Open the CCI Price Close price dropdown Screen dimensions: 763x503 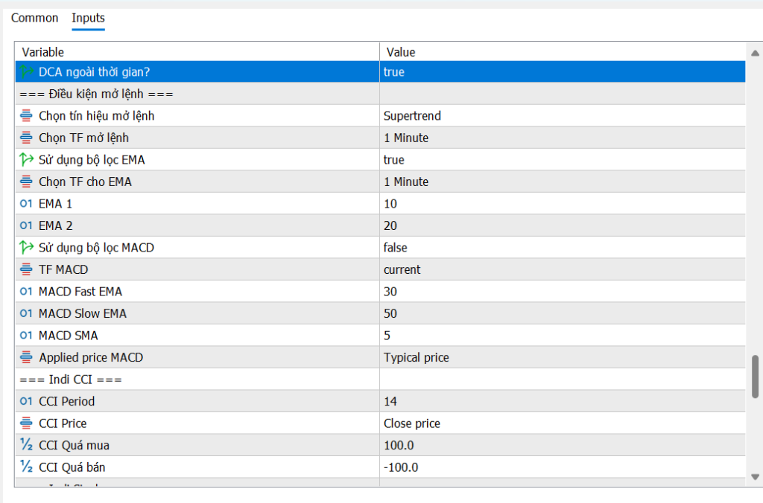[x=411, y=423]
